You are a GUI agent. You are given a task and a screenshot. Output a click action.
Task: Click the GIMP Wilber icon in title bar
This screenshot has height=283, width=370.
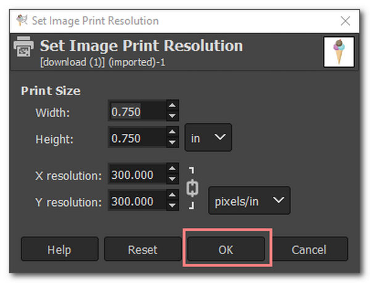click(x=22, y=20)
